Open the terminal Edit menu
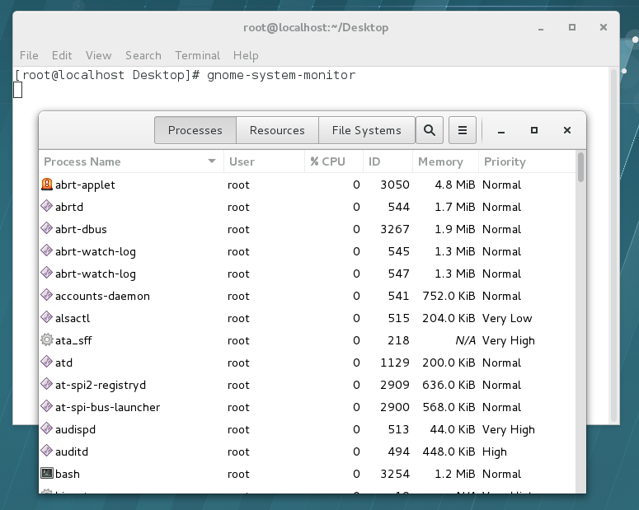 pyautogui.click(x=62, y=55)
